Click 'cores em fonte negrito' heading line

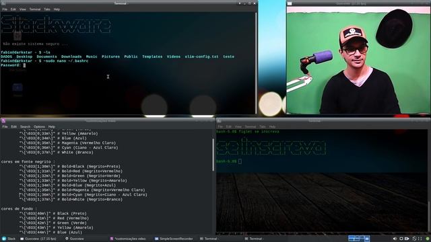tap(28, 161)
